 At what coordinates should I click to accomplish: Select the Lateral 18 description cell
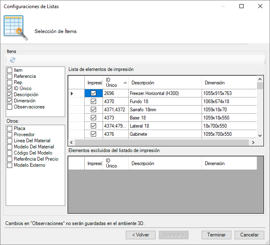click(165, 126)
